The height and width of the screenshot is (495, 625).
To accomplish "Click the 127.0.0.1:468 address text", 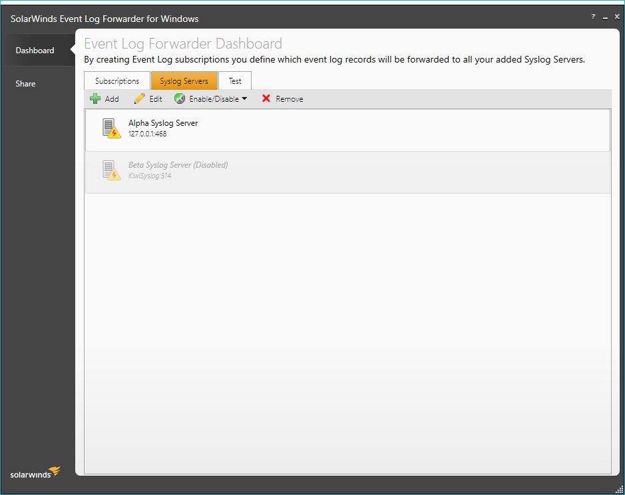I will tap(147, 134).
